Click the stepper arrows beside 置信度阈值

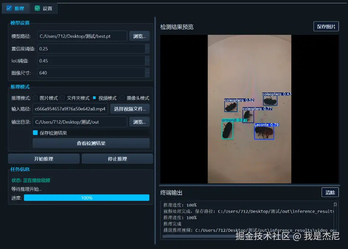(148, 48)
